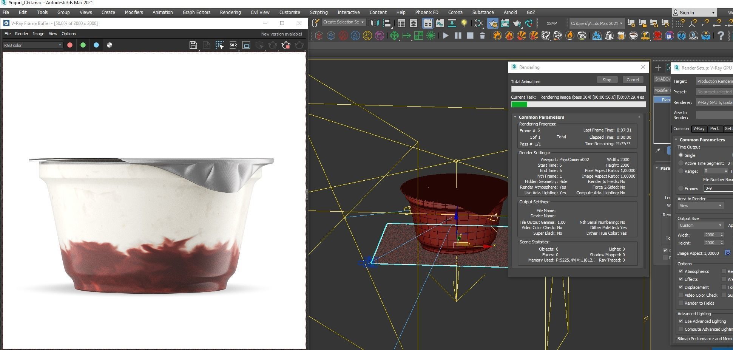Image resolution: width=733 pixels, height=350 pixels.
Task: Click the Frames input field showing 0-9
Action: point(718,188)
